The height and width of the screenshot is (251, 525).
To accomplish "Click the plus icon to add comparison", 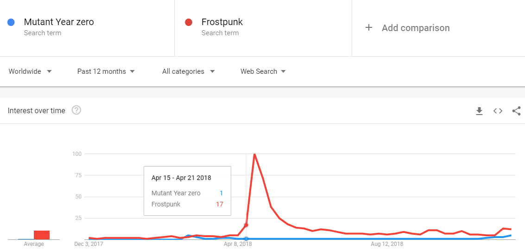I will (x=369, y=27).
